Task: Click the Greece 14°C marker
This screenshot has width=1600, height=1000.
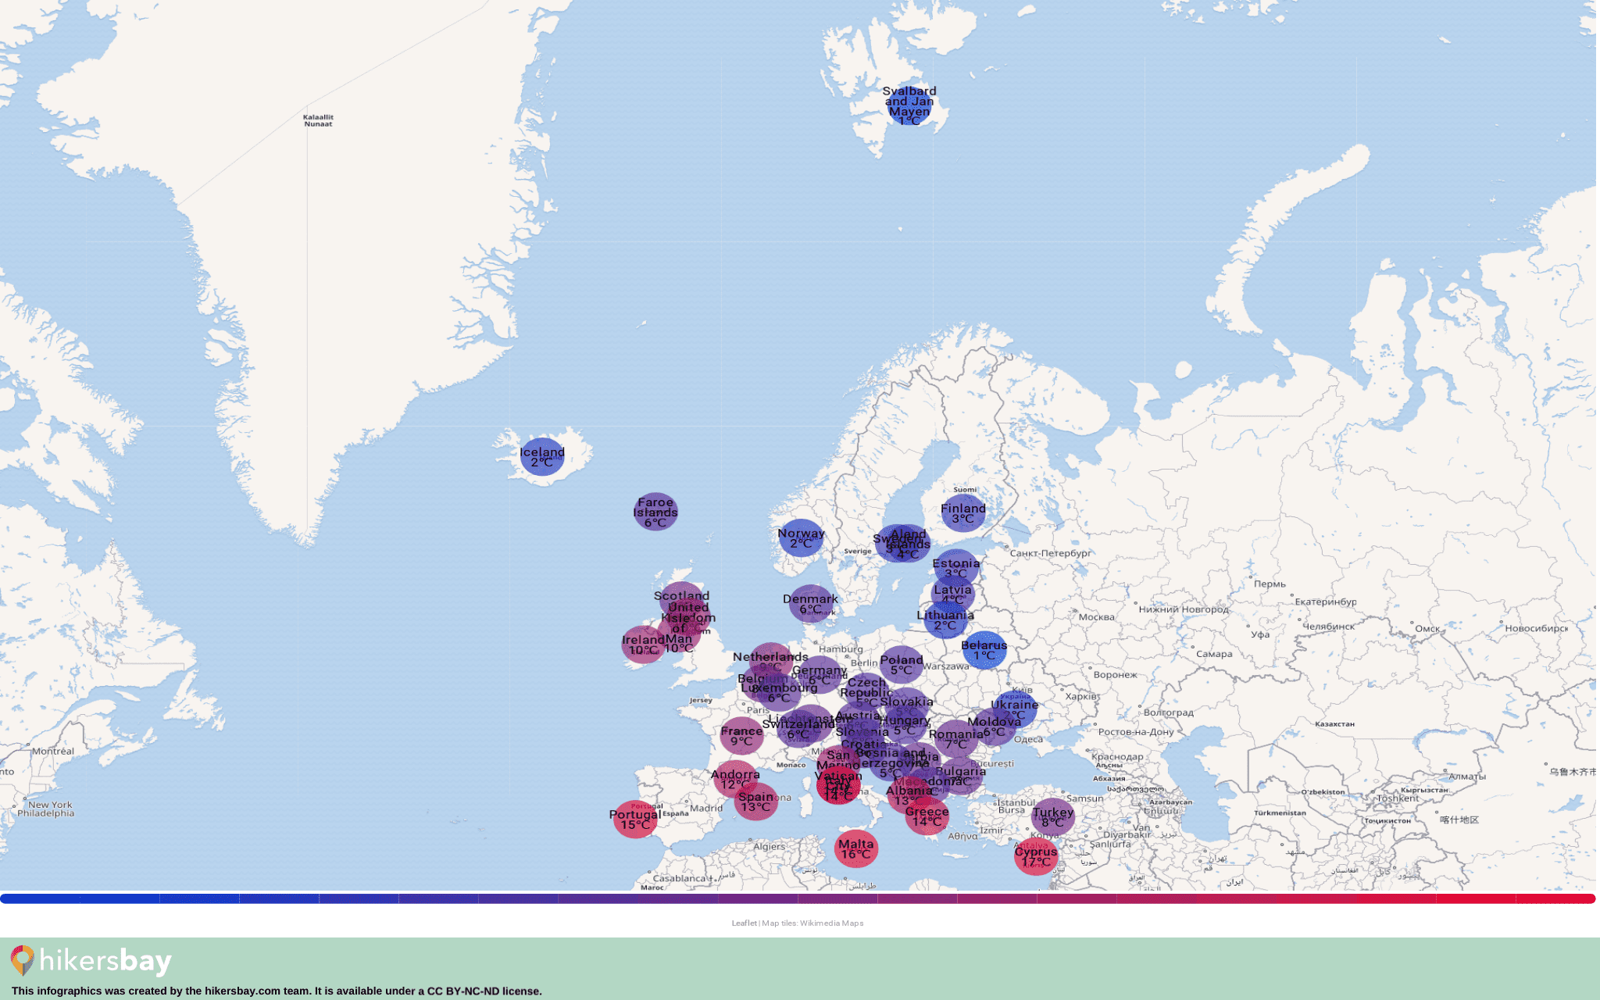Action: (928, 817)
